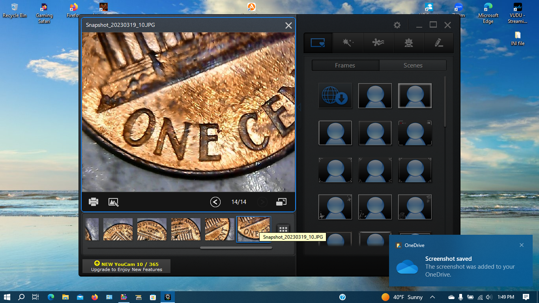Click the download more frames globe icon
The width and height of the screenshot is (539, 303).
335,95
